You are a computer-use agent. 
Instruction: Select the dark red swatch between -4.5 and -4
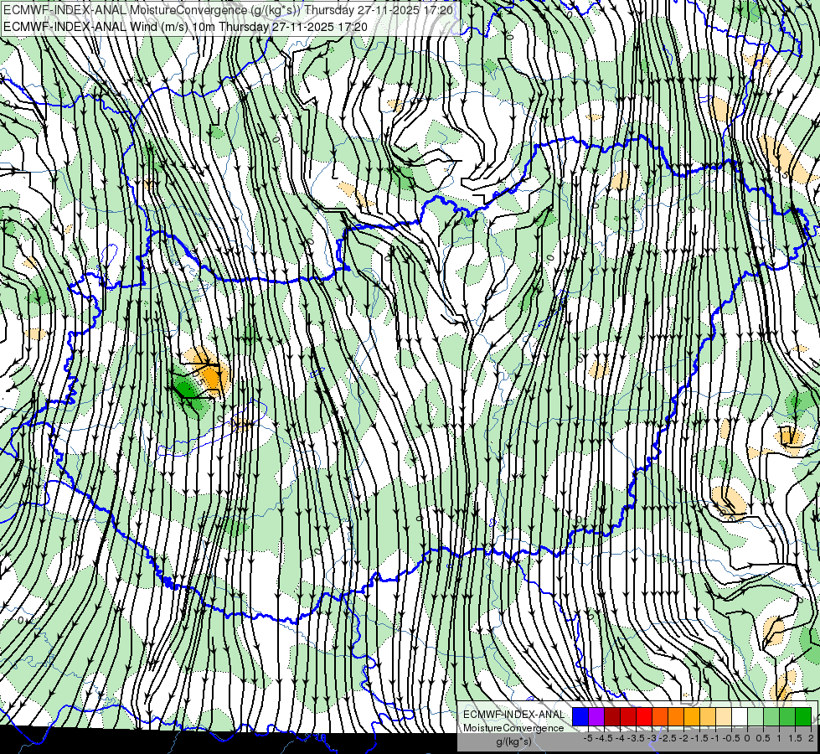pyautogui.click(x=612, y=716)
